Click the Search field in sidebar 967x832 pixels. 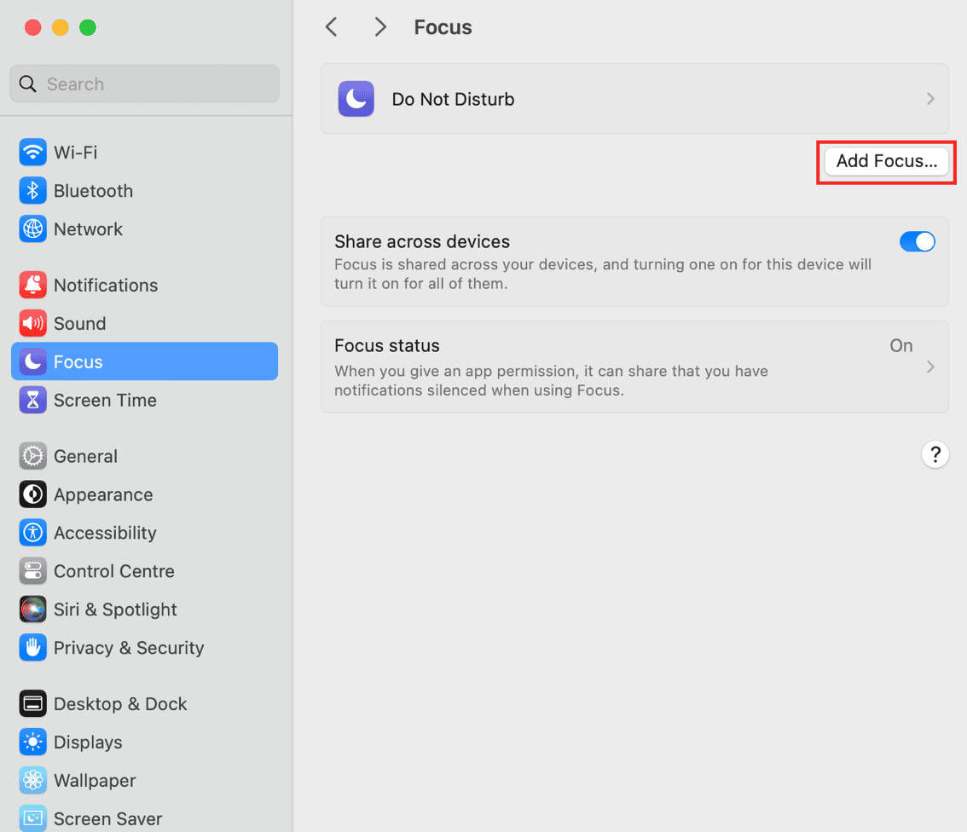coord(145,84)
